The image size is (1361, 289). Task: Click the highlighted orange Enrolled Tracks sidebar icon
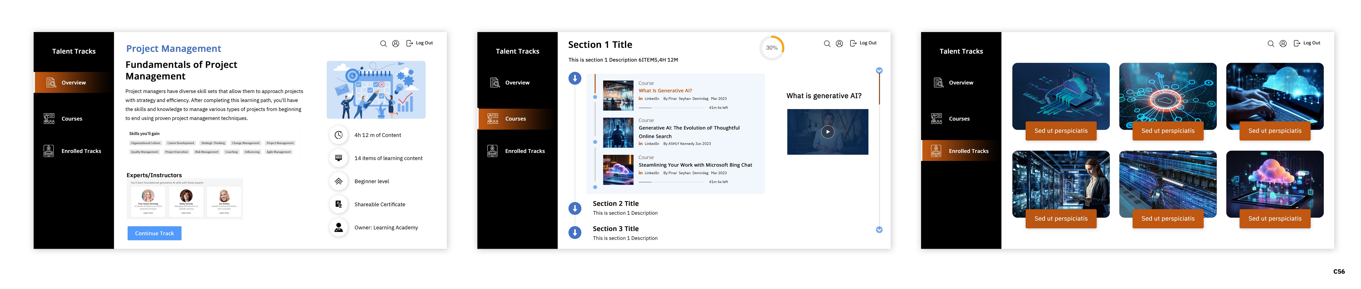click(936, 151)
